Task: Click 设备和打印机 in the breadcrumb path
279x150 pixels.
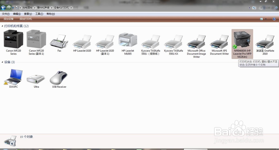Action: [61, 8]
